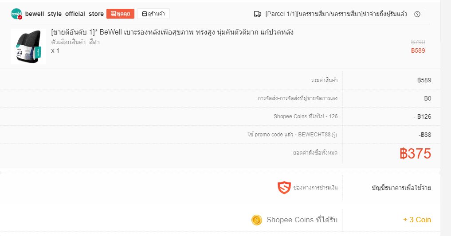Click the ตัวเลือกสินค้า: สีดำ variation text
This screenshot has width=451, height=236.
(x=75, y=42)
